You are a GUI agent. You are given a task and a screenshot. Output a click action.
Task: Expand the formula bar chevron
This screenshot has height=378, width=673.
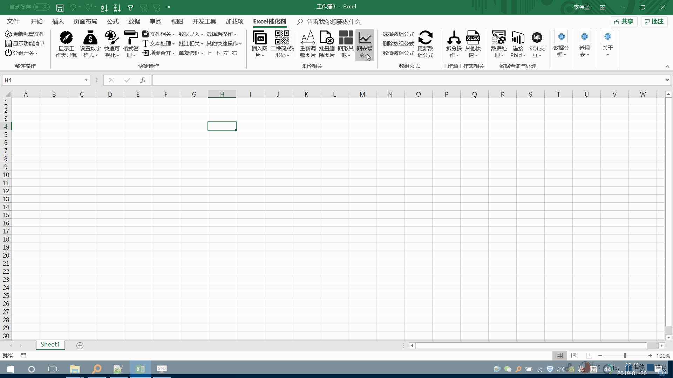point(667,80)
